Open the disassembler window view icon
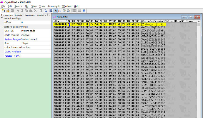The image size is (203, 118). tap(60, 11)
